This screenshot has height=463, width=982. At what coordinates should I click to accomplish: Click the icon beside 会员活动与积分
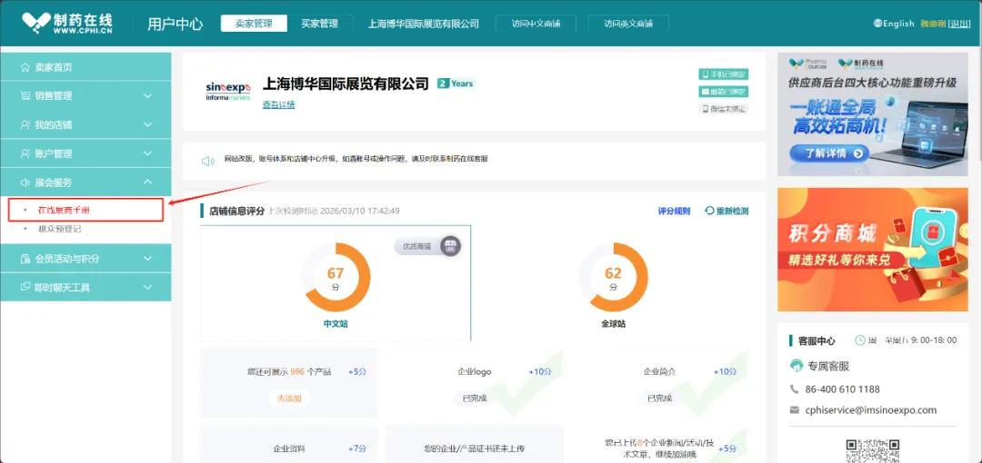[25, 259]
